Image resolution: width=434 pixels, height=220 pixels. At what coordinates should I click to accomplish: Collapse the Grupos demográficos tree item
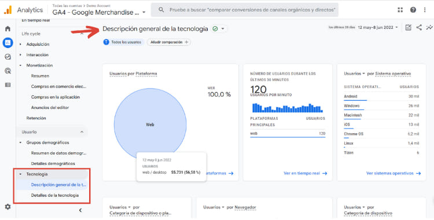pos(20,142)
